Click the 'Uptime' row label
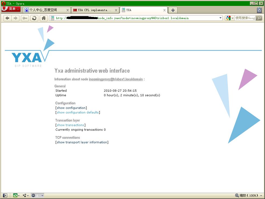Viewport: 265px width, 199px height. 61,95
